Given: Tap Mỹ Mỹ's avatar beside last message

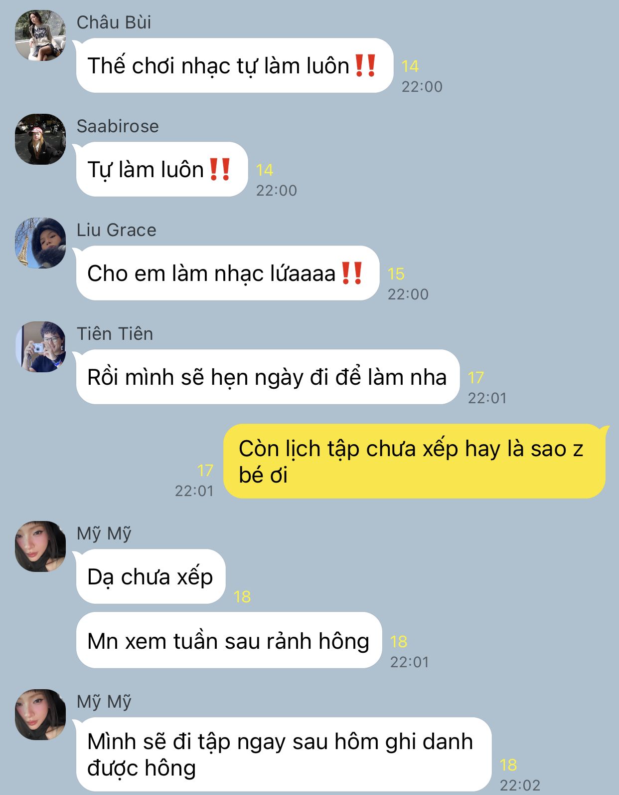Looking at the screenshot, I should (40, 715).
